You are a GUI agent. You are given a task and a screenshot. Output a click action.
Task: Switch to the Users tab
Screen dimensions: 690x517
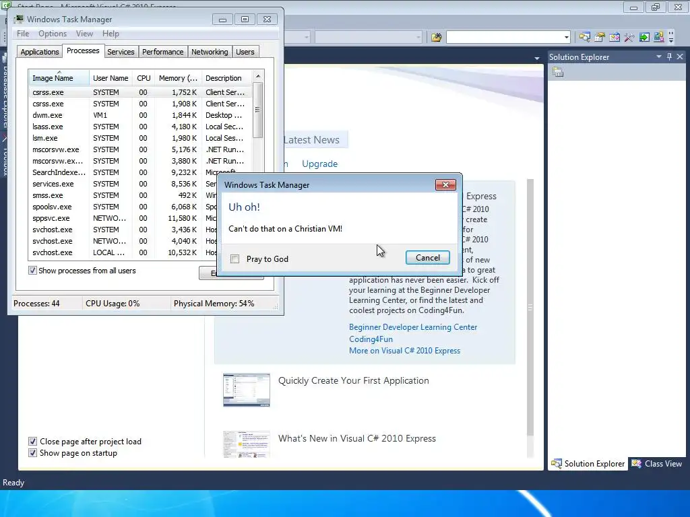(245, 52)
